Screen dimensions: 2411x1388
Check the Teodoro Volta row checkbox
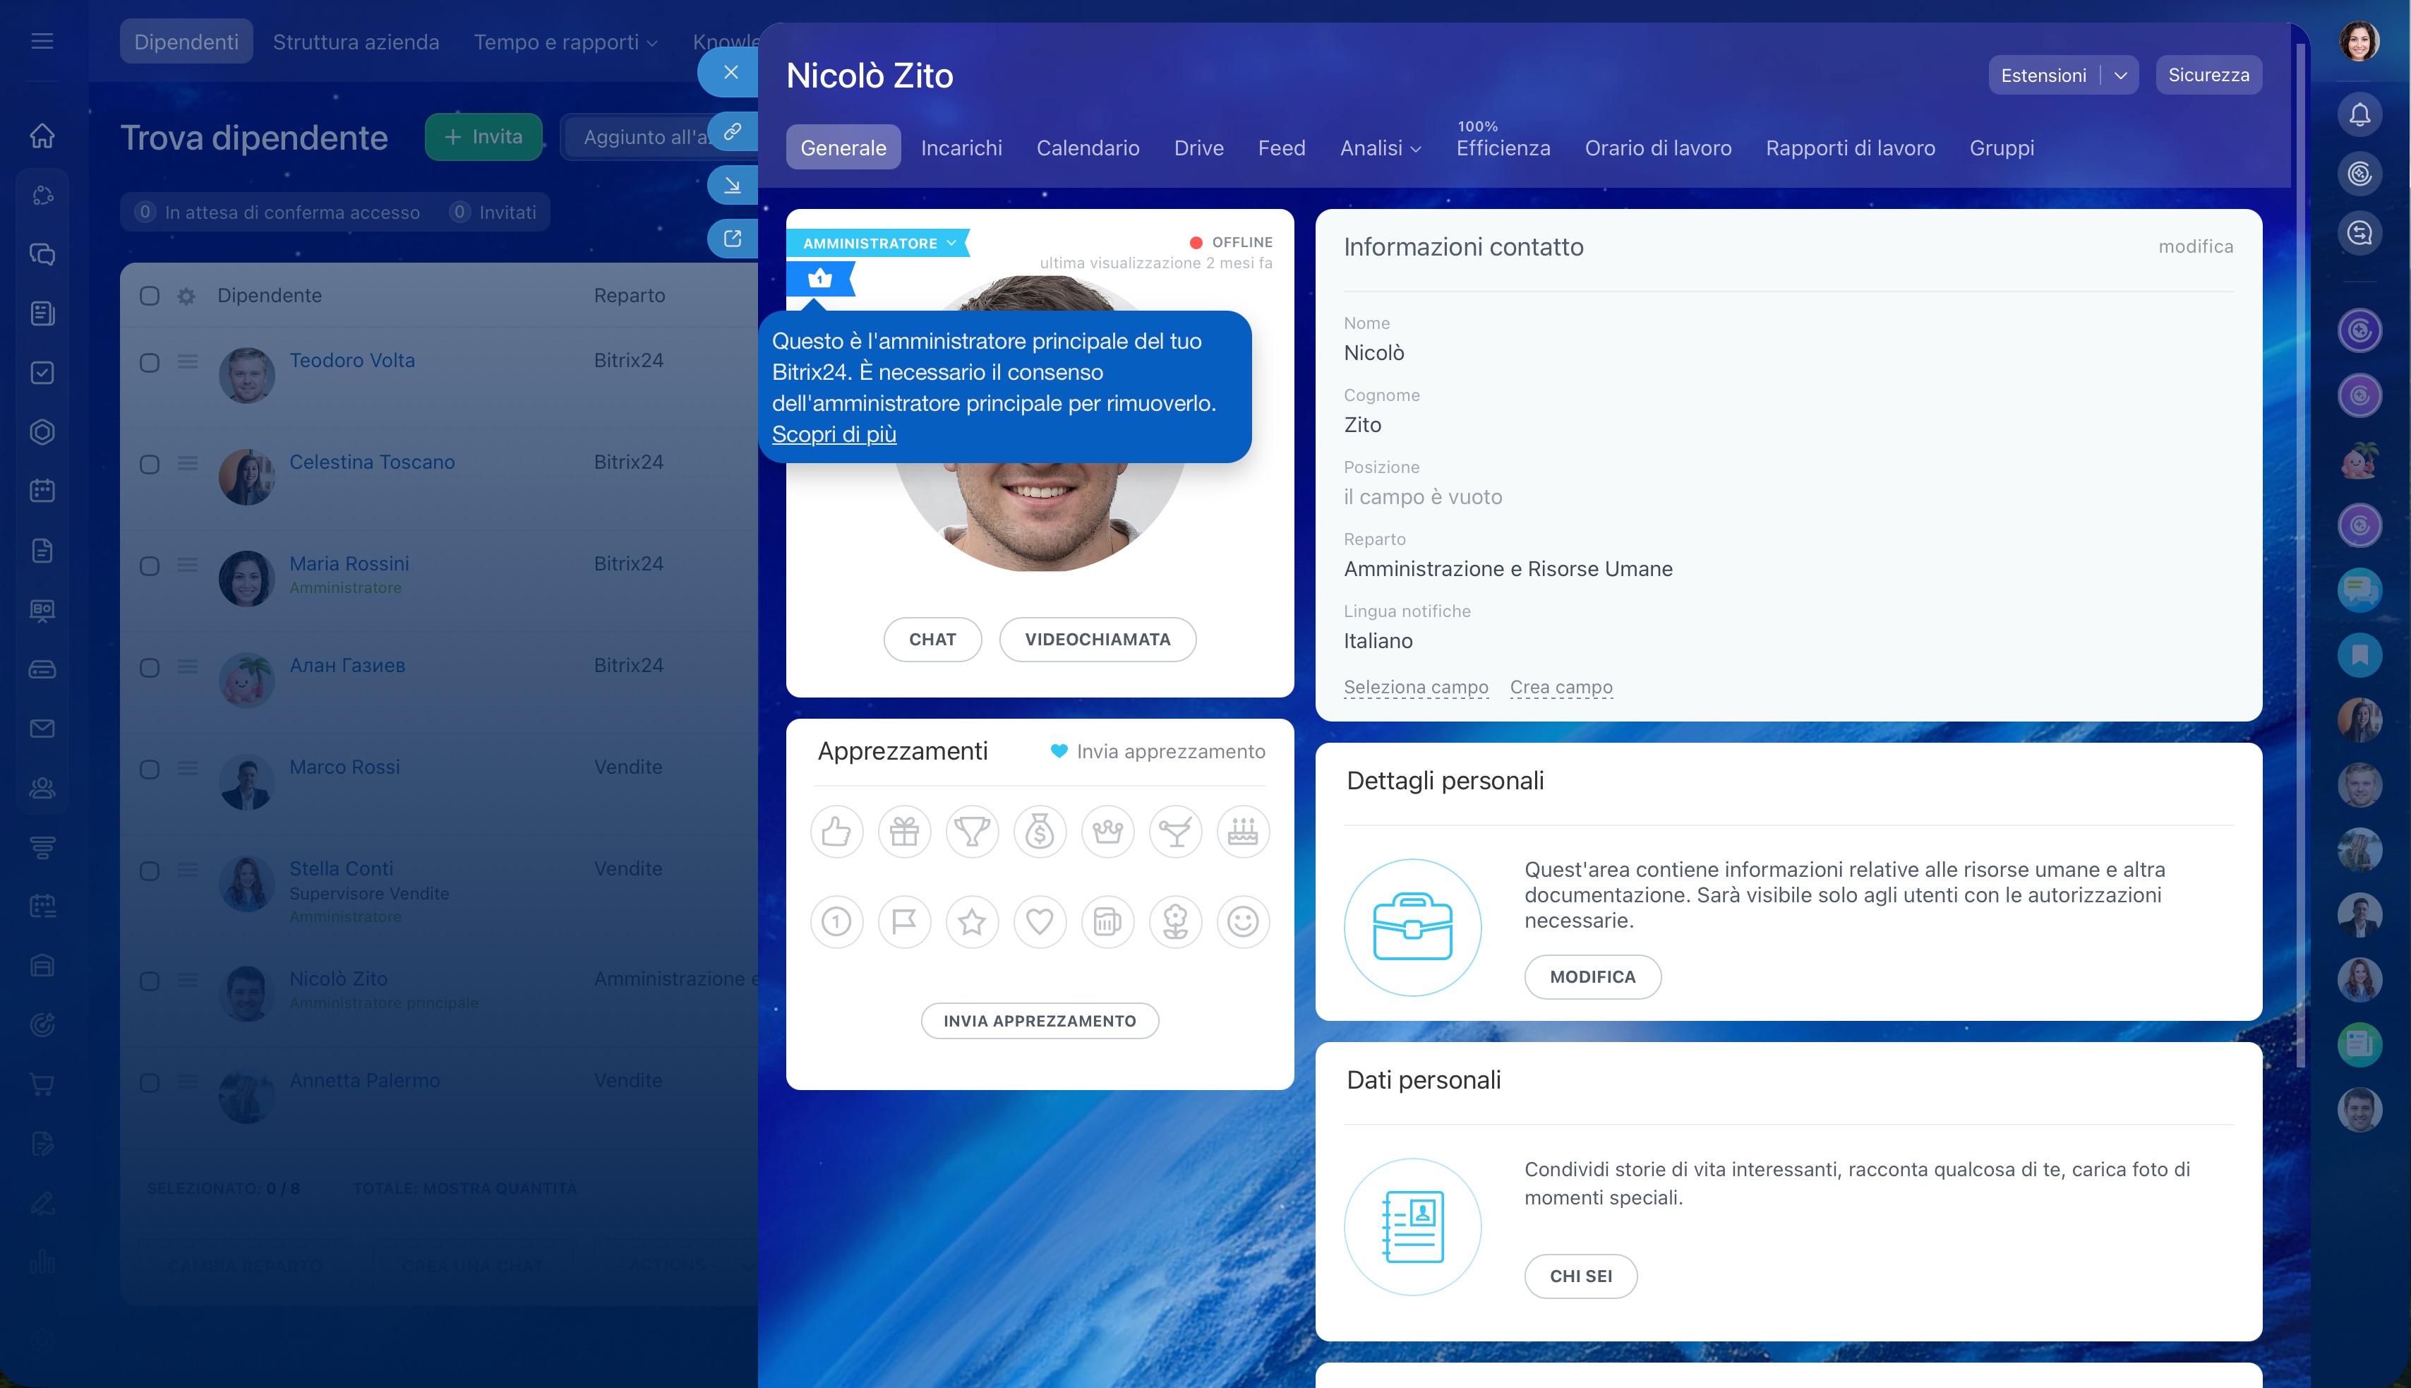click(150, 362)
